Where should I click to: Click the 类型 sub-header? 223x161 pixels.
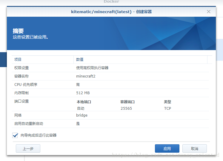coord(167,102)
